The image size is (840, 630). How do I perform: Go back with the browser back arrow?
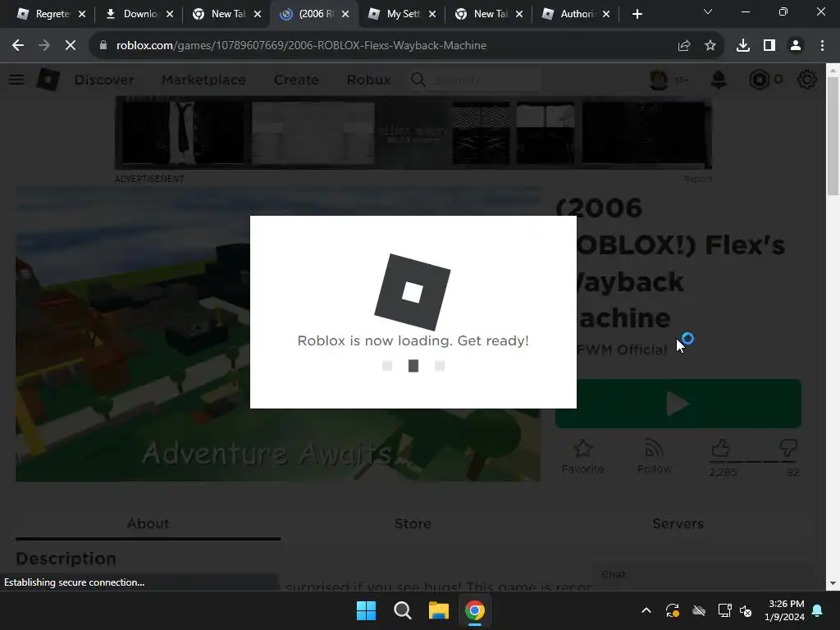[18, 46]
